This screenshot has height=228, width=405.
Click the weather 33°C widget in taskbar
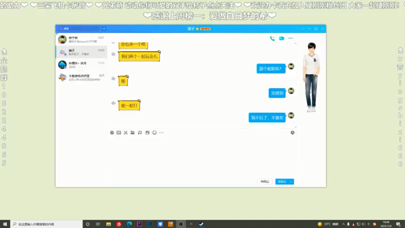pyautogui.click(x=328, y=224)
